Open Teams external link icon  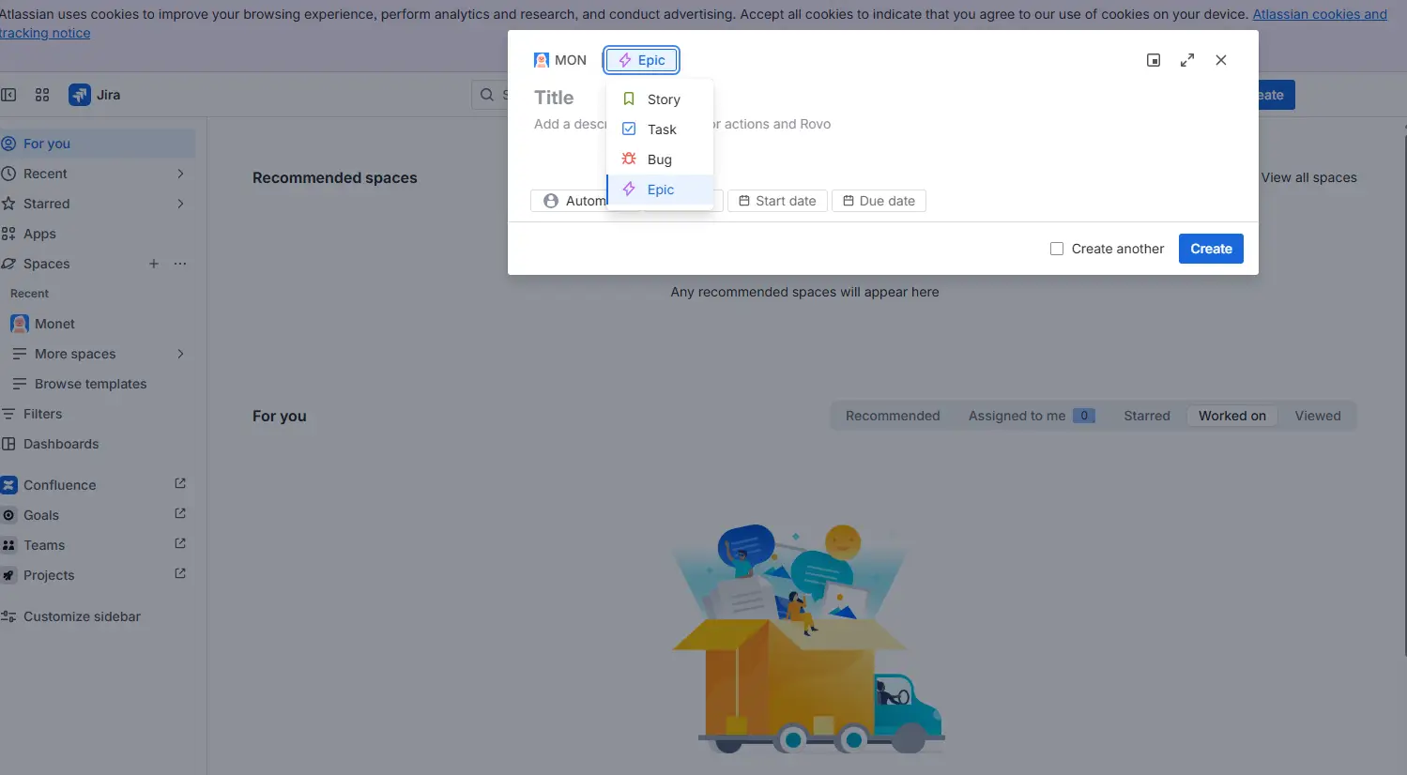tap(180, 544)
